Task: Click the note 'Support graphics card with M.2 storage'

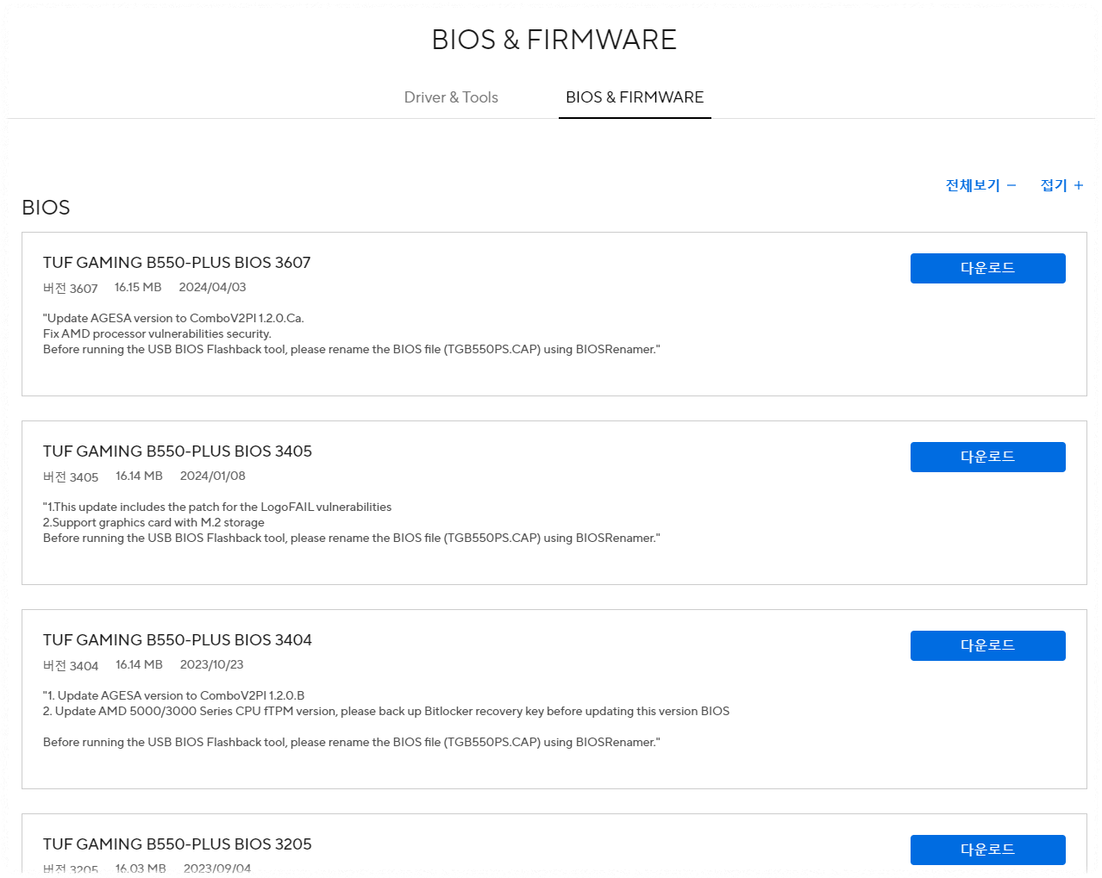Action: (x=153, y=522)
